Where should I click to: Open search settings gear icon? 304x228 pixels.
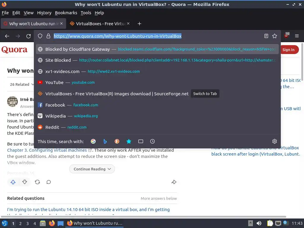point(275,141)
